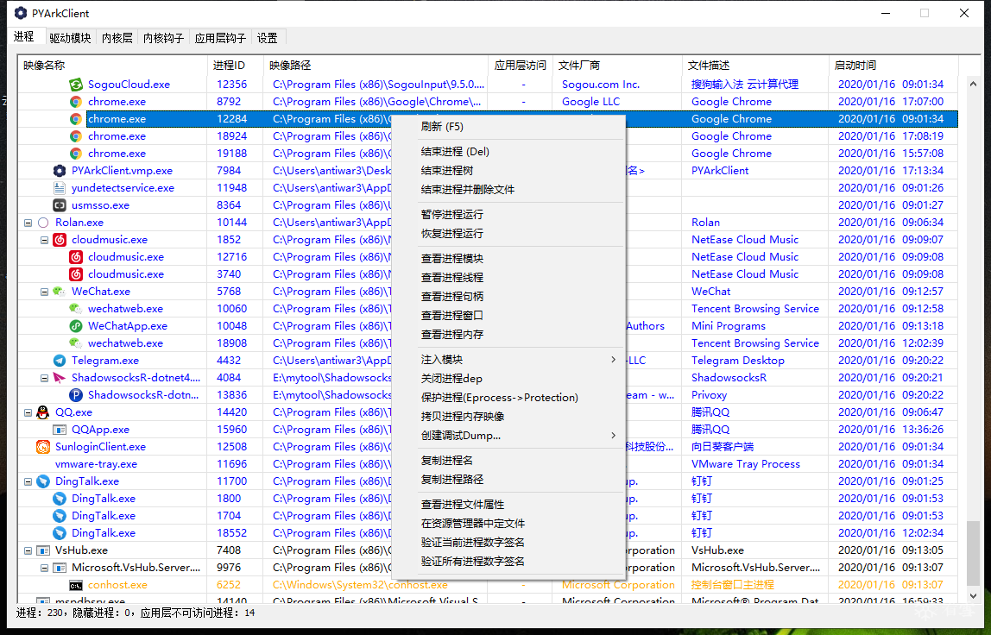
Task: Collapse the WeChat.exe subtree
Action: click(44, 292)
